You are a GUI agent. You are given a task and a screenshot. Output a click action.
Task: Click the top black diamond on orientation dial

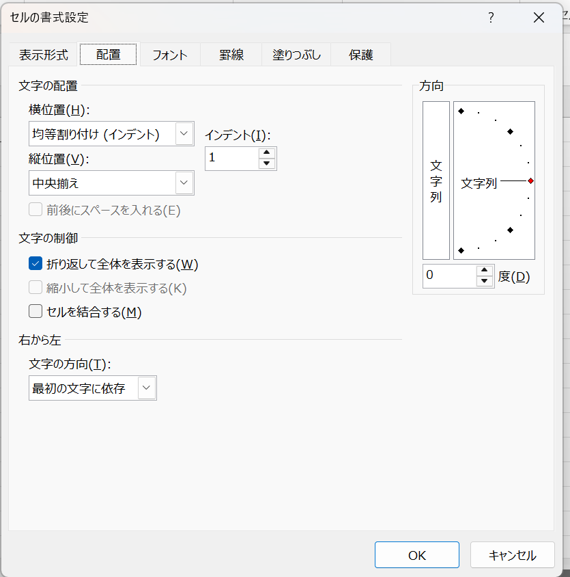(461, 111)
